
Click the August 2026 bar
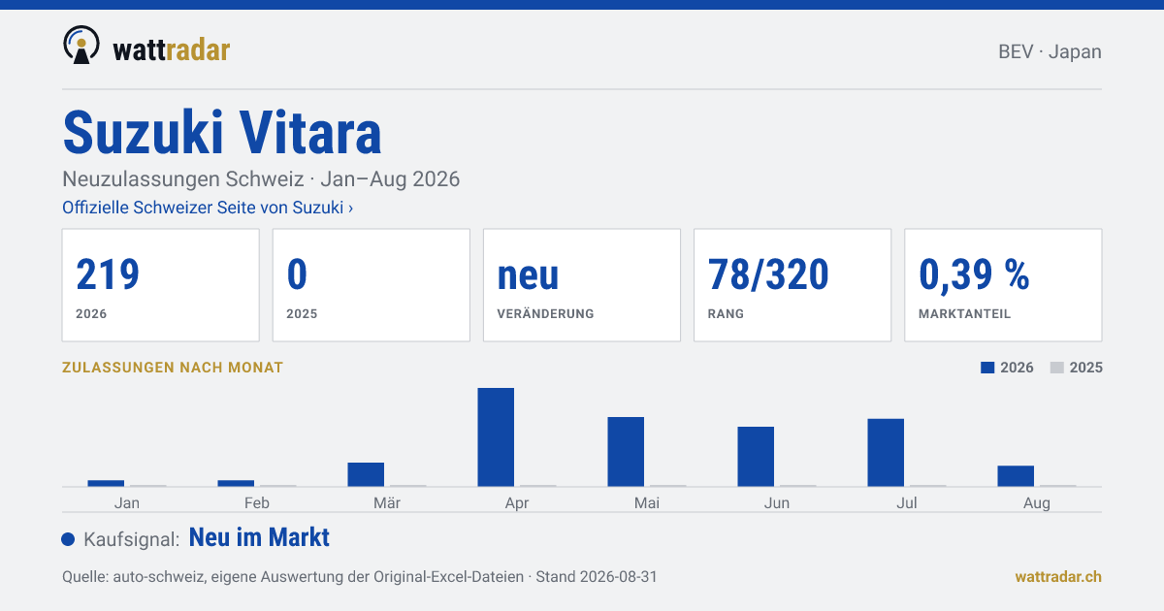1016,476
